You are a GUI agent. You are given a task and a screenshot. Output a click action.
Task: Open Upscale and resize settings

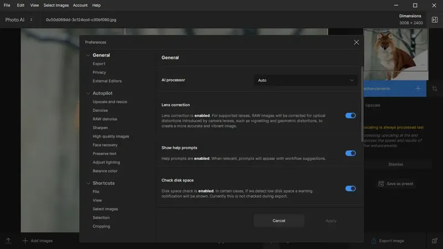(x=110, y=102)
